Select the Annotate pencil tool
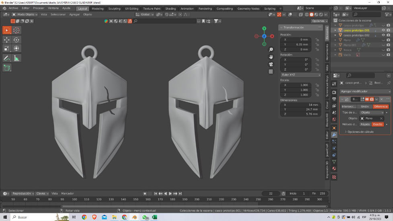Screen dimensions: 393x221 coord(6,58)
